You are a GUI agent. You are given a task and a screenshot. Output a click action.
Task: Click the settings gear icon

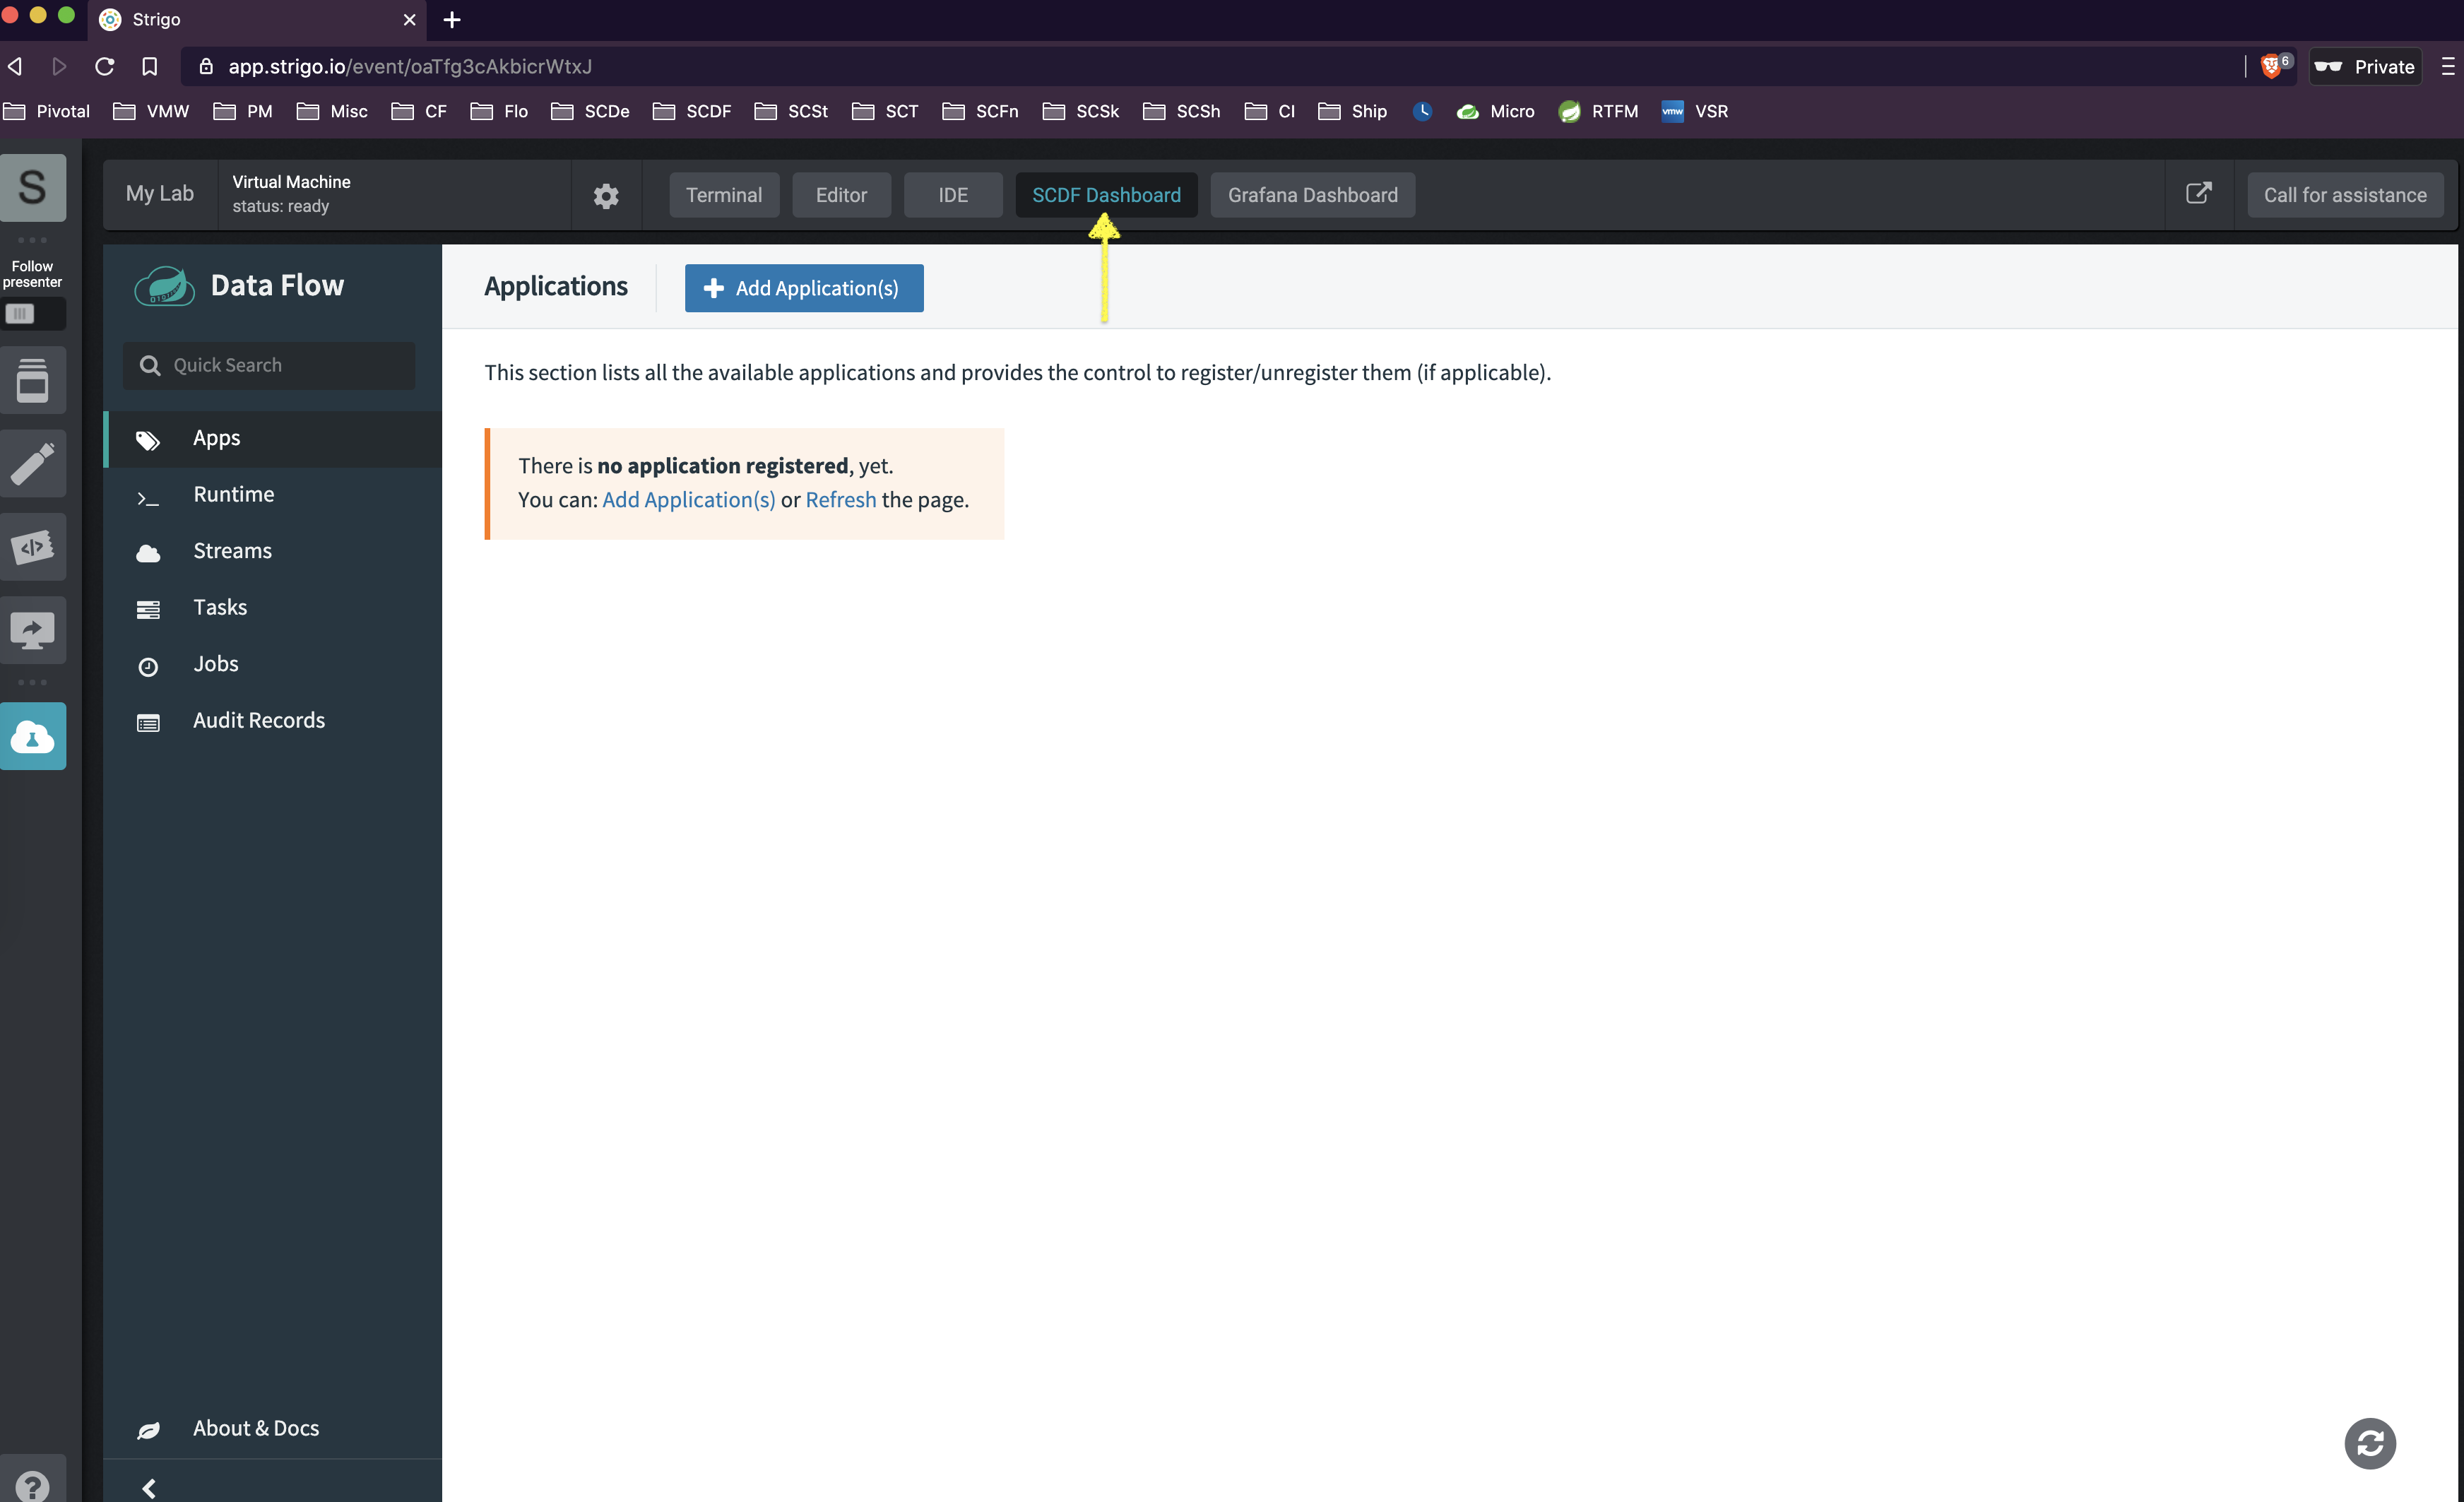pyautogui.click(x=605, y=194)
